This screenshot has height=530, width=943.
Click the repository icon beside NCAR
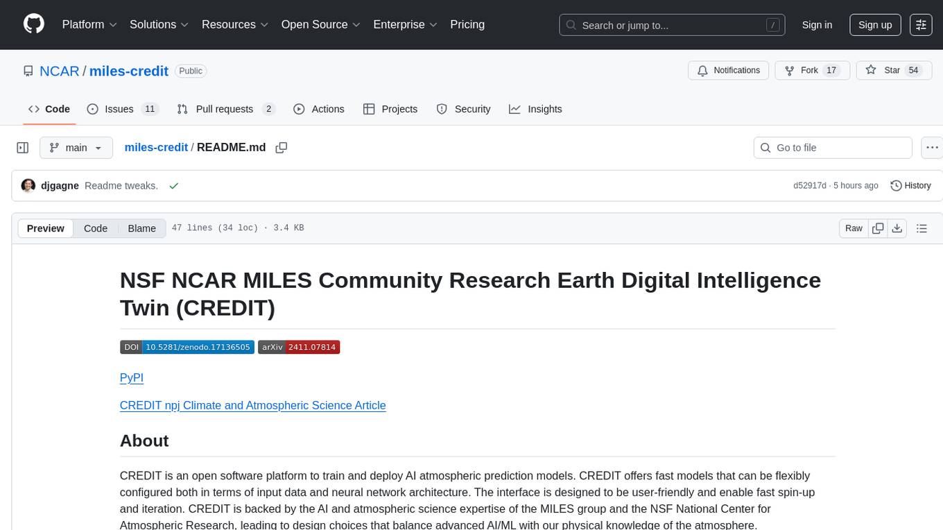click(x=28, y=71)
